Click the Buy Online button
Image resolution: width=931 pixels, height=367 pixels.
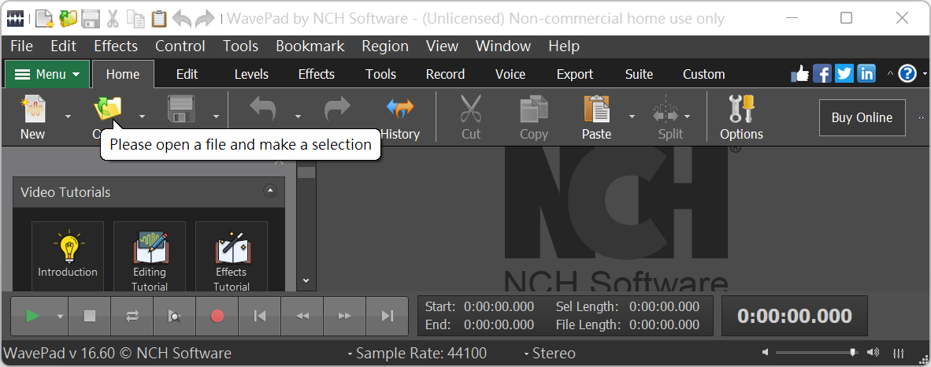pos(862,117)
